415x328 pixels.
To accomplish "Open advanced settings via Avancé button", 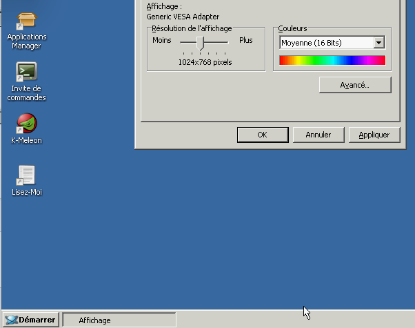I will 355,85.
